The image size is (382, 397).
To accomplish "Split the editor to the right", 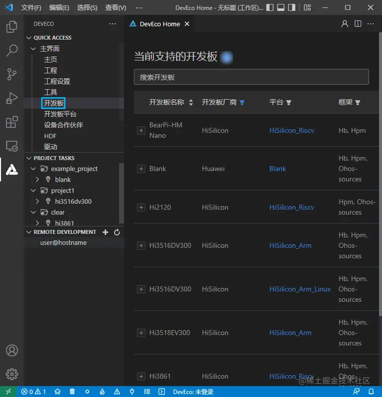I will click(358, 24).
